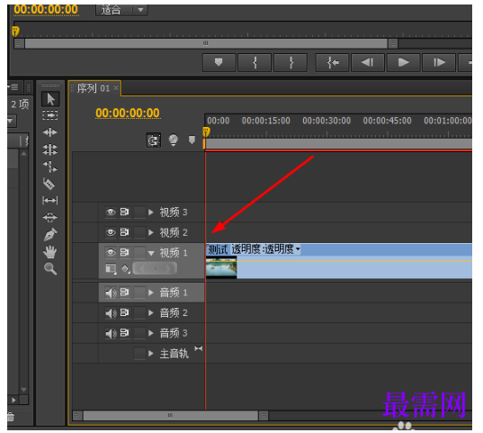
Task: Click Show Keyframes button on 视频 1
Action: click(125, 269)
